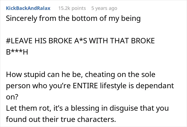Open the KickBackAndRalax user profile

[x=28, y=8]
